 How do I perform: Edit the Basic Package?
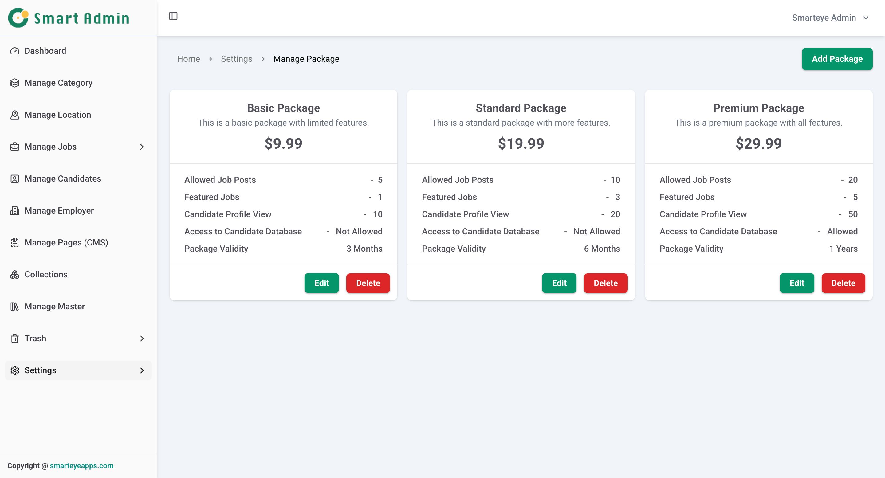[321, 283]
